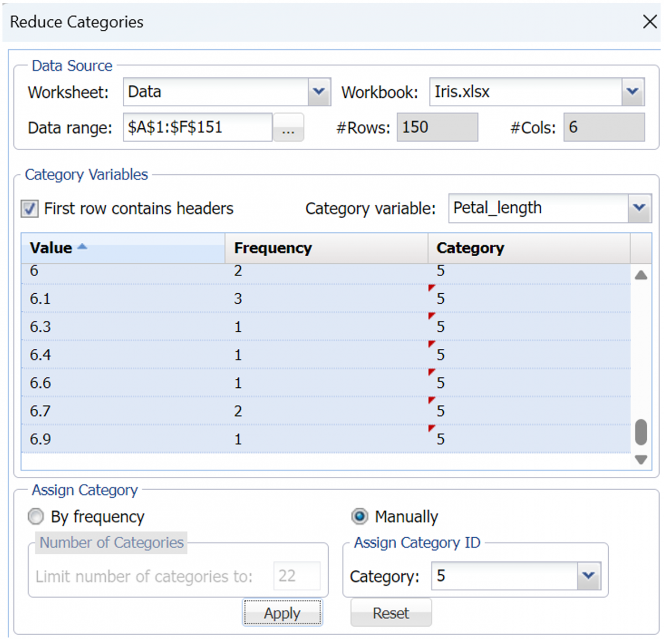
Task: Click the red flag marker beside value 6.1
Action: click(431, 288)
